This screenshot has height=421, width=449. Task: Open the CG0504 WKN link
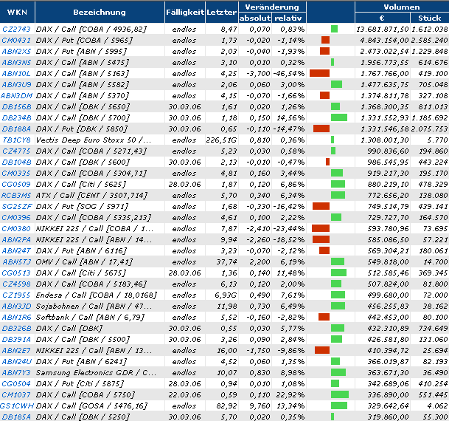coord(16,383)
